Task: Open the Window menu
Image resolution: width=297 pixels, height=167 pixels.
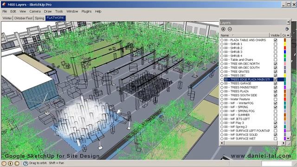Action: click(x=72, y=11)
